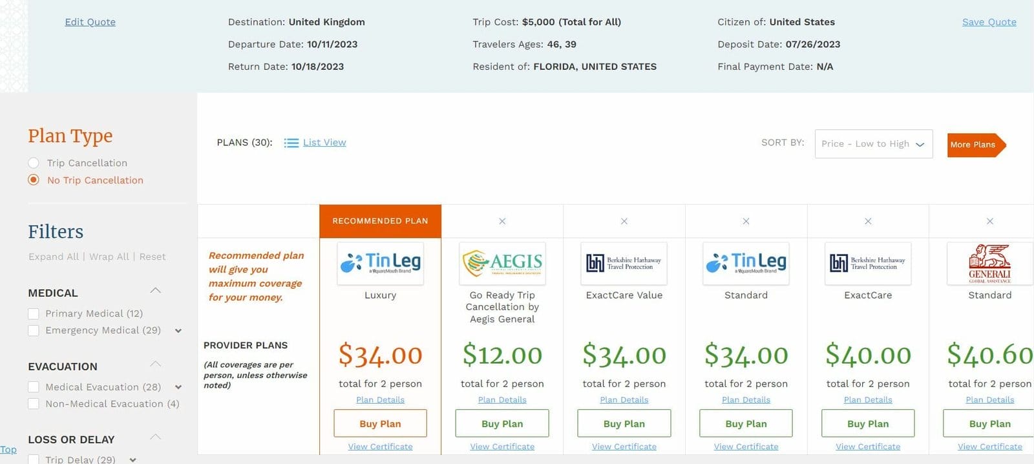Image resolution: width=1034 pixels, height=464 pixels.
Task: Click the Generali Global Assistance logo
Action: click(989, 263)
